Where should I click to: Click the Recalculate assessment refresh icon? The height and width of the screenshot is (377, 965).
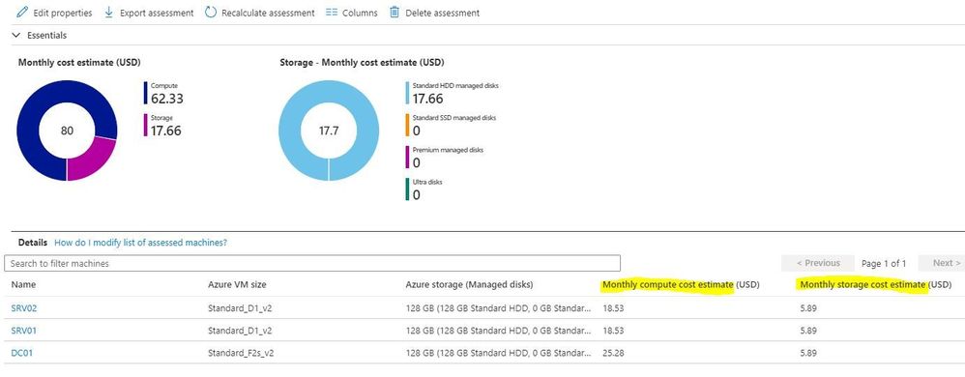point(211,13)
